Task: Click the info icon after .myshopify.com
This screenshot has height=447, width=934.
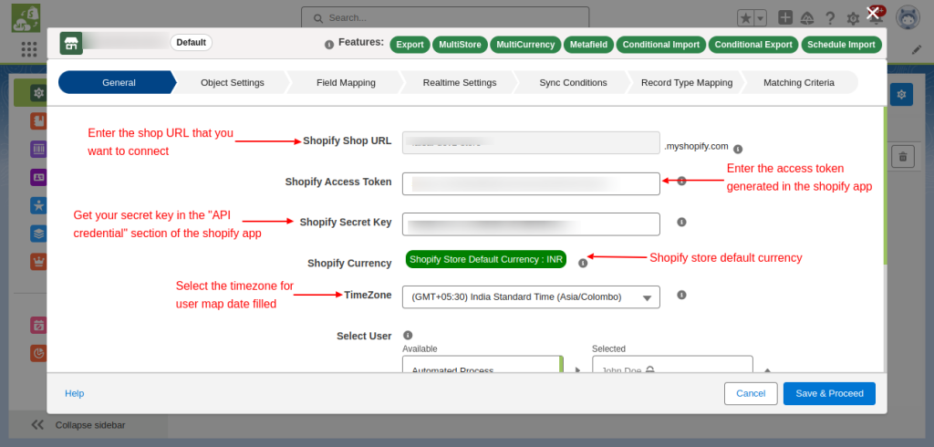Action: click(738, 149)
